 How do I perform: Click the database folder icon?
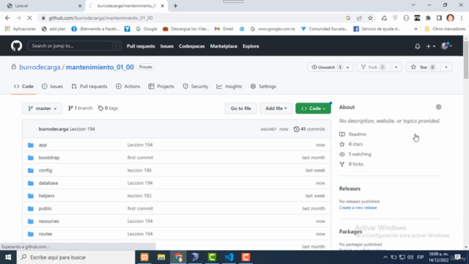click(x=31, y=183)
